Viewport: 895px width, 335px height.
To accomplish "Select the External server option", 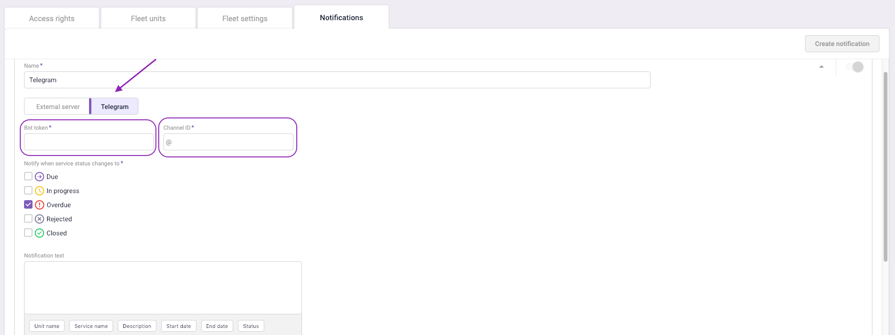I will tap(57, 107).
